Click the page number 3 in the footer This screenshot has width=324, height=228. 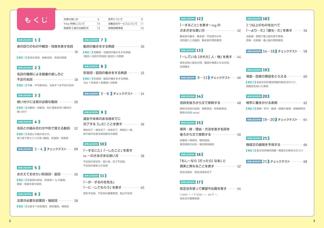(314, 221)
